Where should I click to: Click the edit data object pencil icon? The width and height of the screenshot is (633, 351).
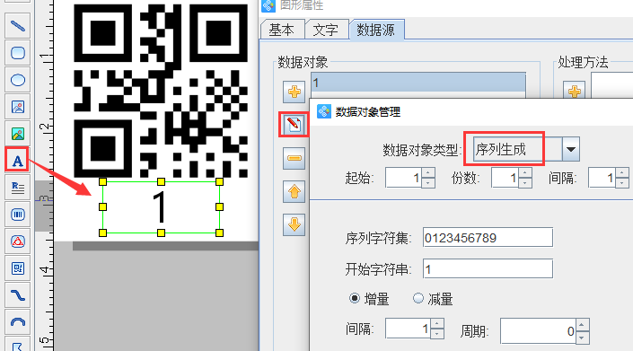click(x=294, y=125)
